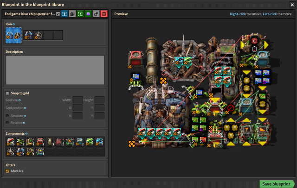Click info icon next to Icon label
Viewport: 297px width, 188px height.
pyautogui.click(x=13, y=24)
